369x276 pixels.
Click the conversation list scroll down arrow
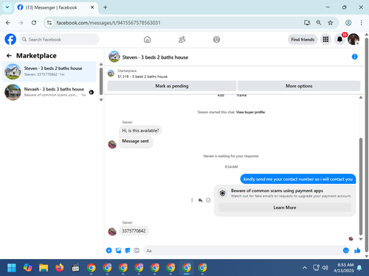[x=101, y=99]
